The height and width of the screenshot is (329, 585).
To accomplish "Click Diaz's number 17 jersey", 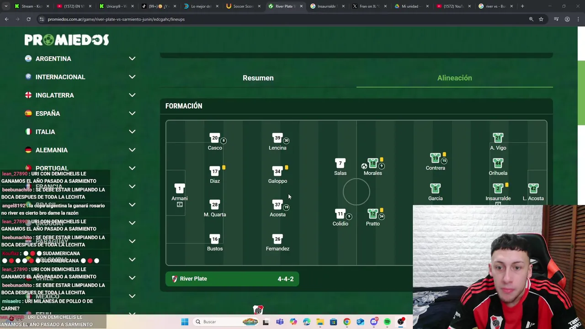I will 215,171.
